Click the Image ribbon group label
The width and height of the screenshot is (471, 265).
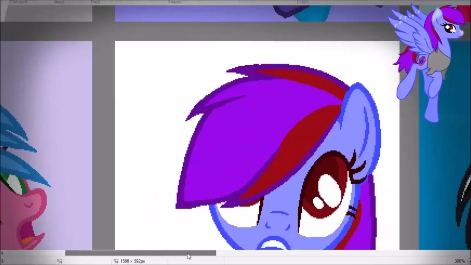[59, 2]
